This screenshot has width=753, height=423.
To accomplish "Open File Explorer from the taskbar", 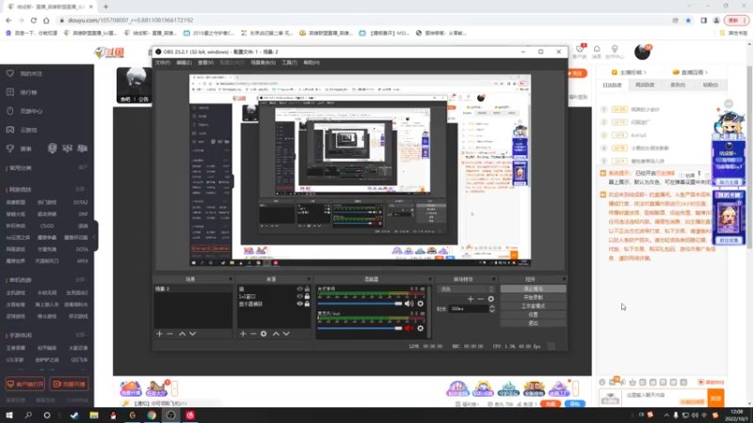I will click(x=94, y=415).
